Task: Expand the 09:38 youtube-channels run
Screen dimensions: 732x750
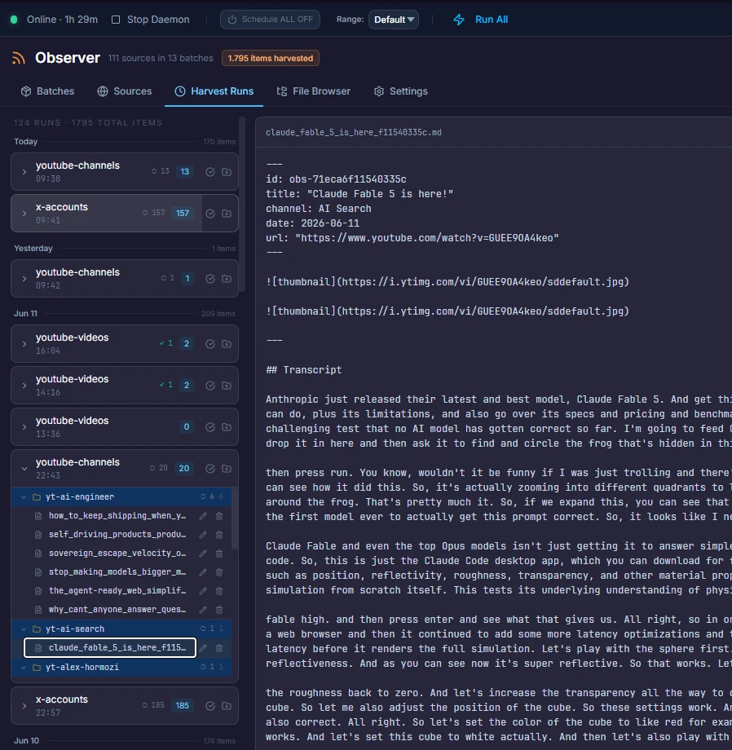Action: (24, 172)
